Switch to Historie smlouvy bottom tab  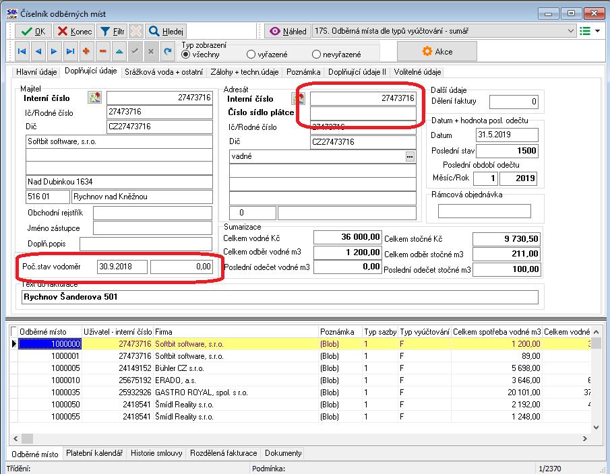[156, 453]
